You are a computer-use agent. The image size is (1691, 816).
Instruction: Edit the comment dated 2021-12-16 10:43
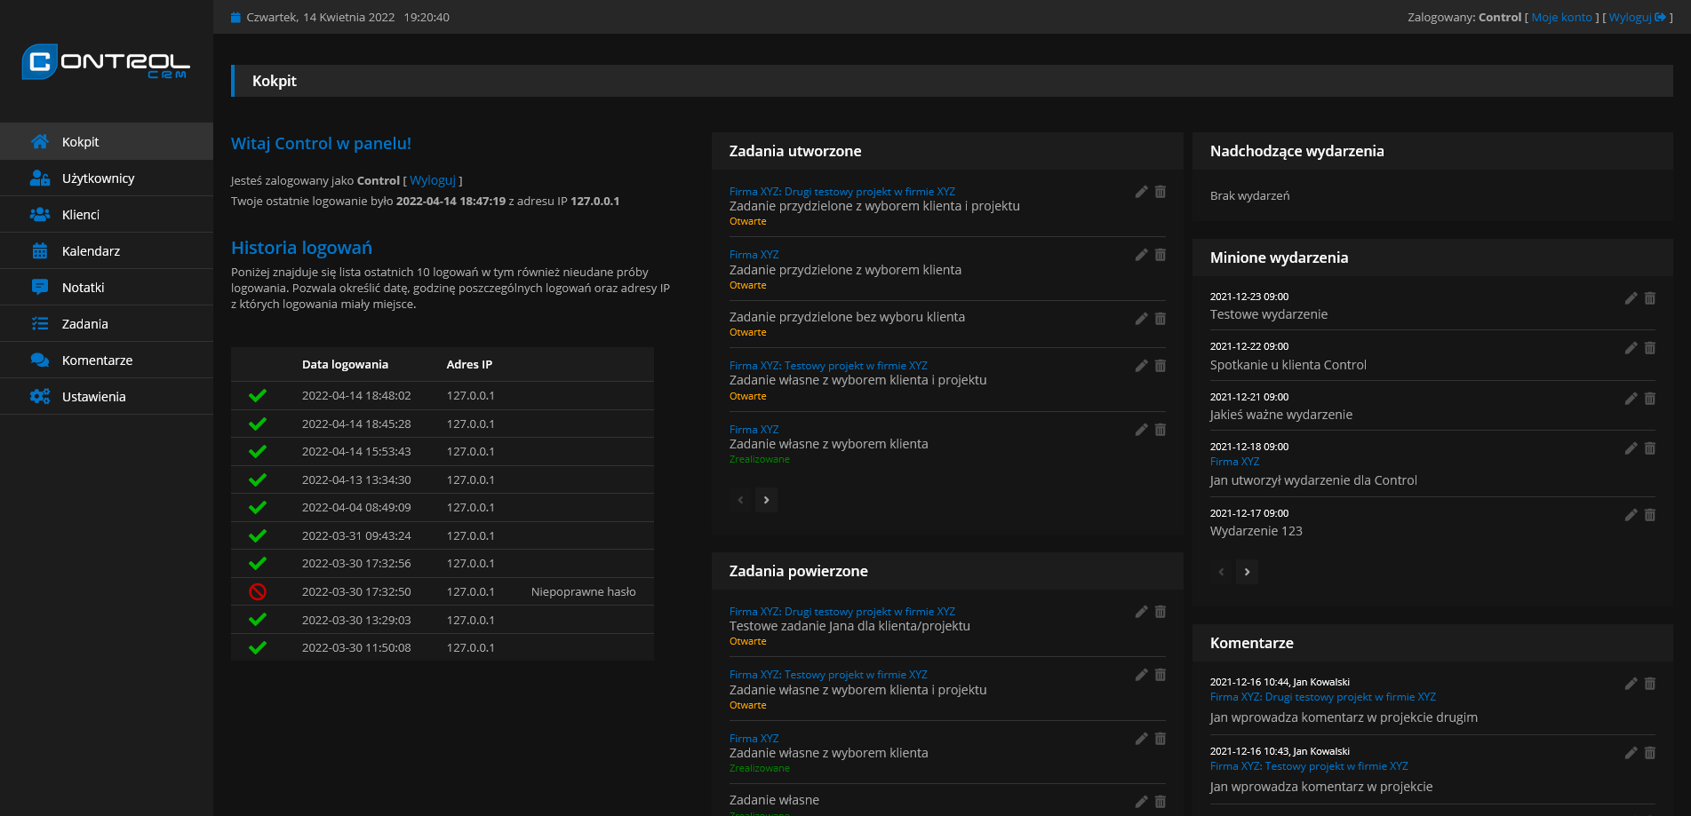tap(1631, 753)
